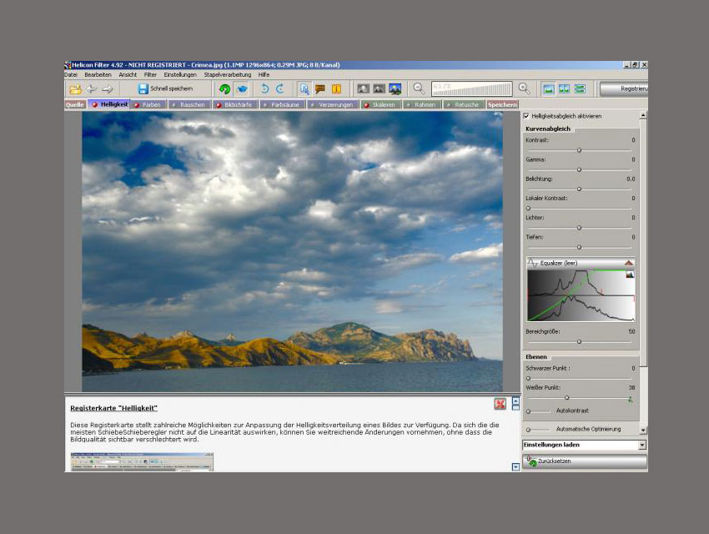Rotate image clockwise
The image size is (709, 534).
(x=280, y=88)
